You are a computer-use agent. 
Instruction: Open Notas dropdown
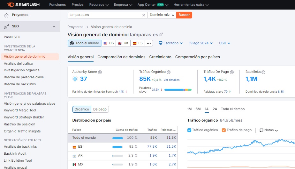269,130
